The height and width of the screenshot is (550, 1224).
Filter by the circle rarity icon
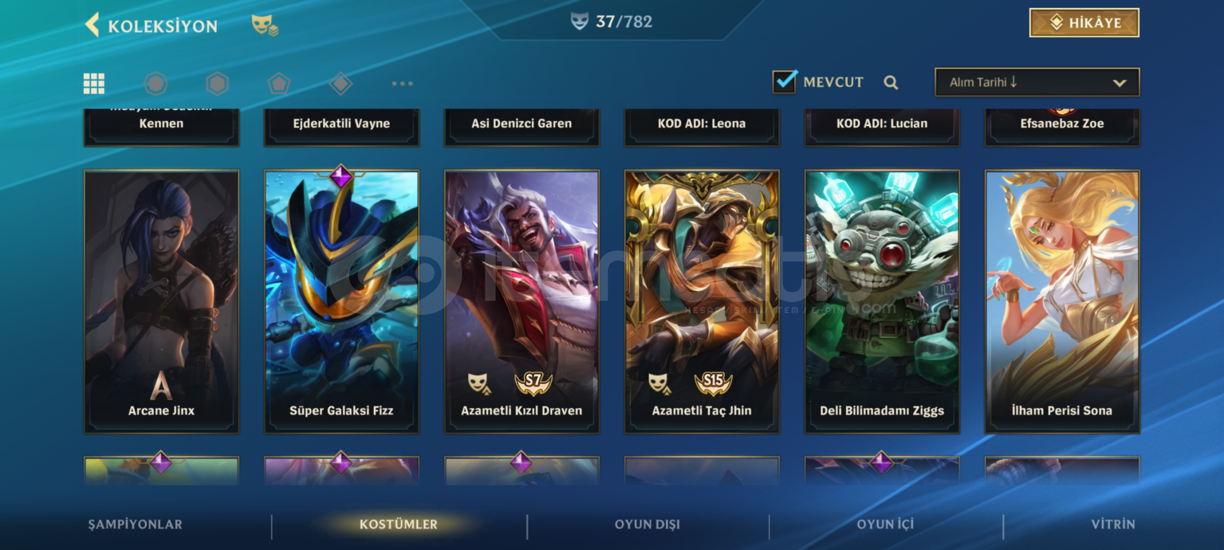coord(155,84)
